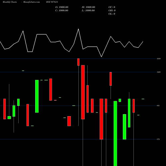This screenshot has width=166, height=166.
Task: Click the 'OL: 0' value
Action: 112,14
